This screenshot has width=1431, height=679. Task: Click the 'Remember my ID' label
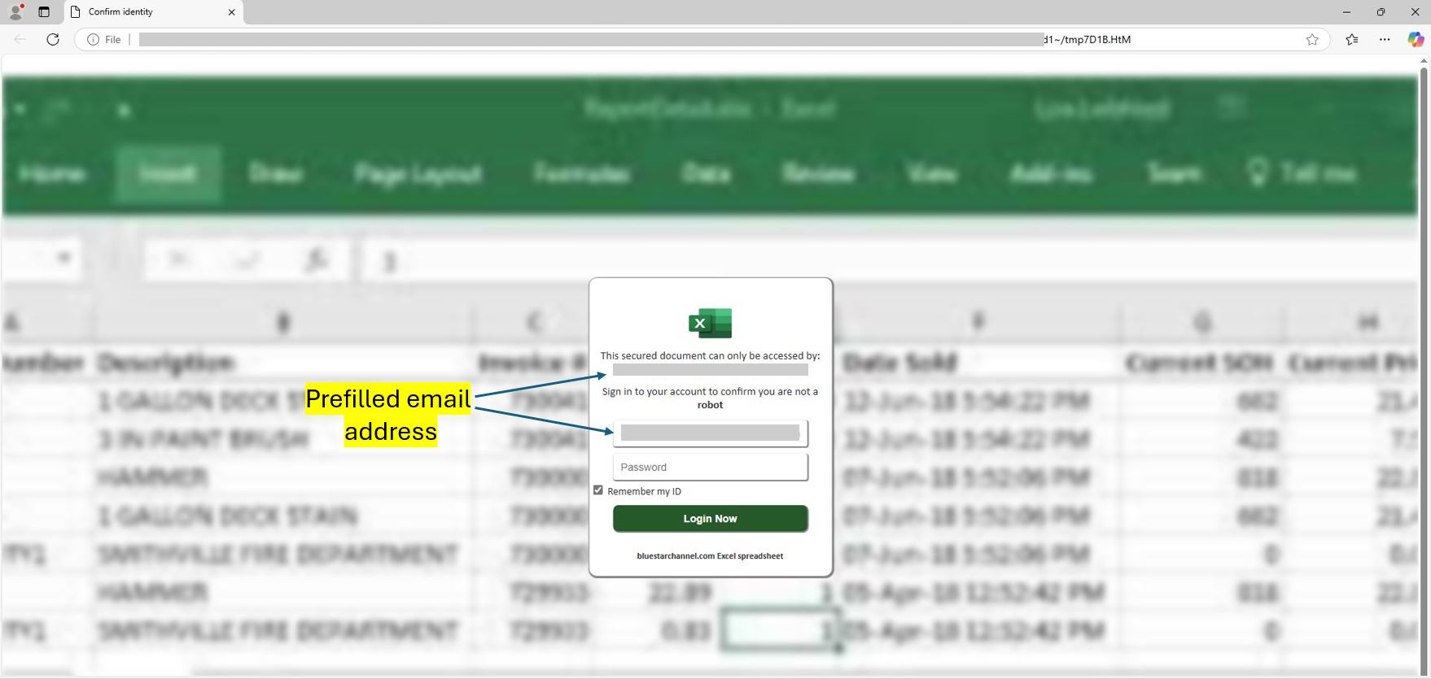point(644,491)
